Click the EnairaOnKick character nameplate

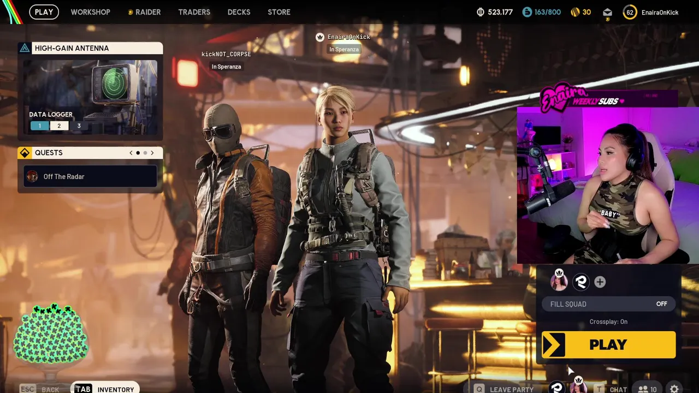[x=348, y=37]
